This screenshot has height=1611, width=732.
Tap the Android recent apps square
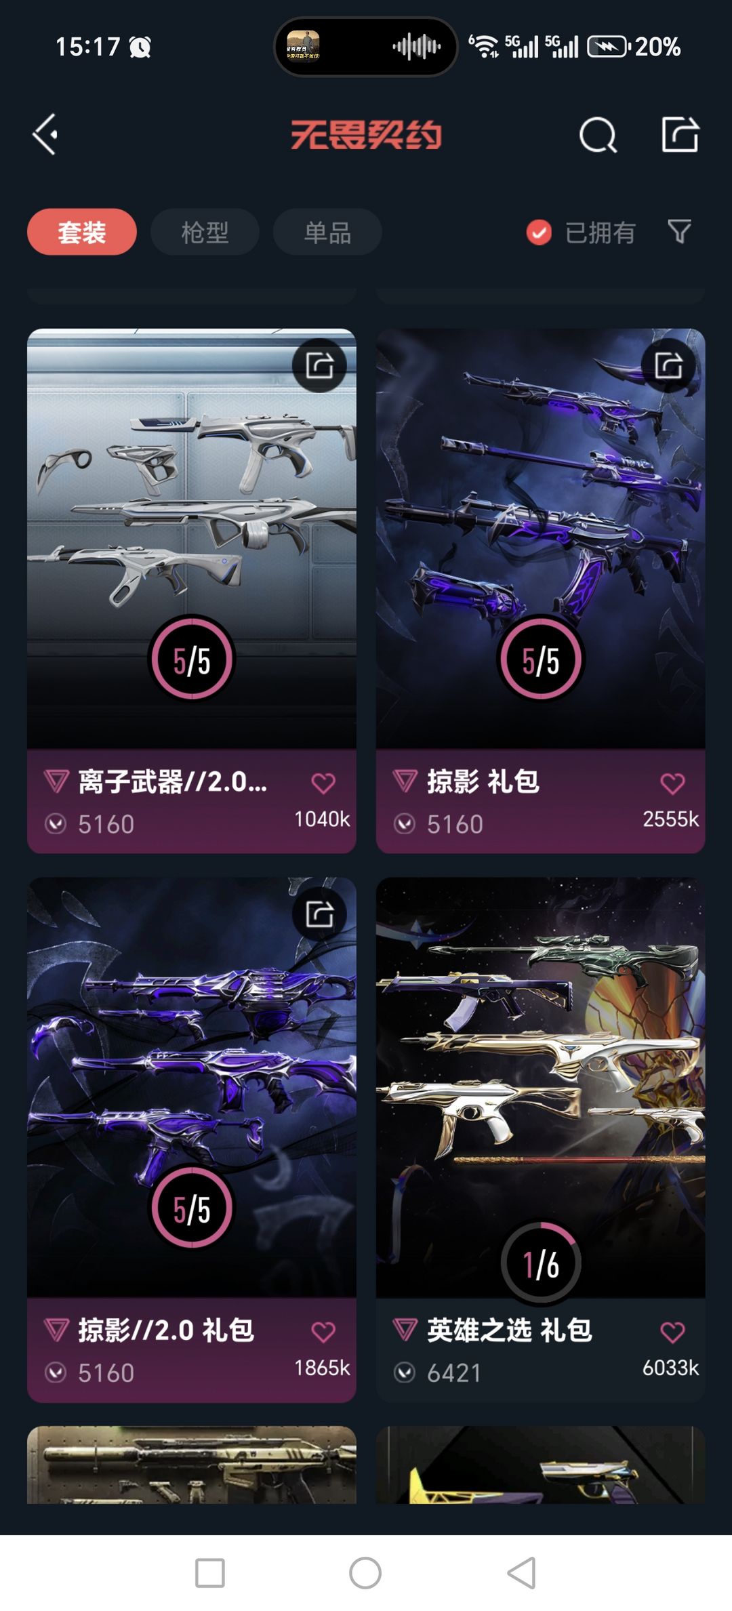209,1572
